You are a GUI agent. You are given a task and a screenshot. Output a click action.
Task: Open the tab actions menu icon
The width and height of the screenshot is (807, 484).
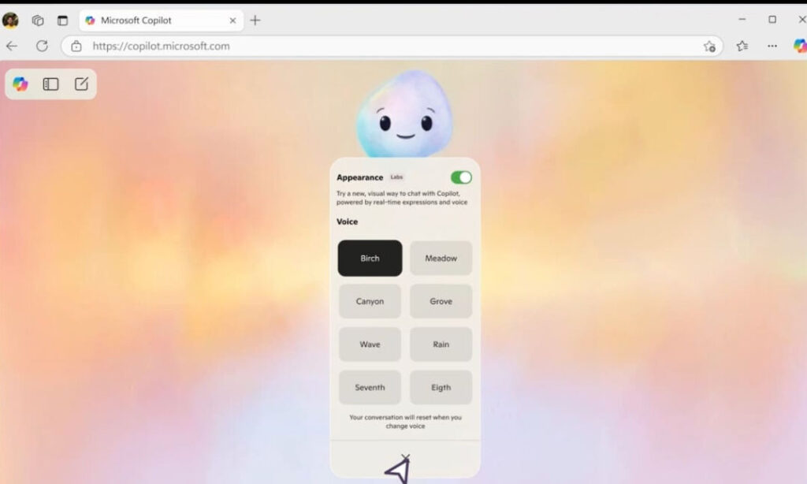coord(63,20)
